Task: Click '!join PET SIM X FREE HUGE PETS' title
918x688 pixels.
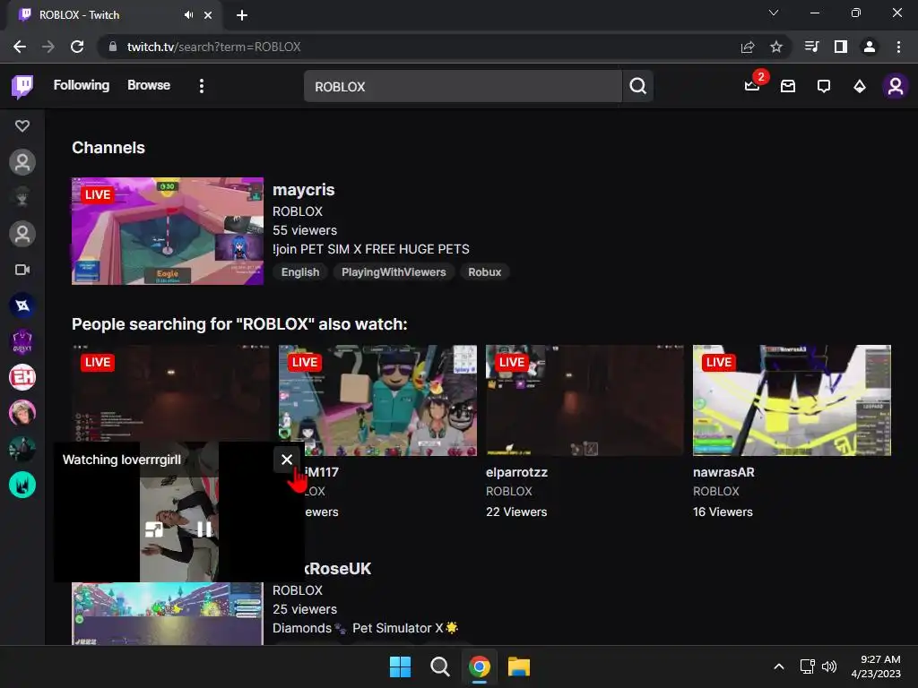Action: point(370,249)
